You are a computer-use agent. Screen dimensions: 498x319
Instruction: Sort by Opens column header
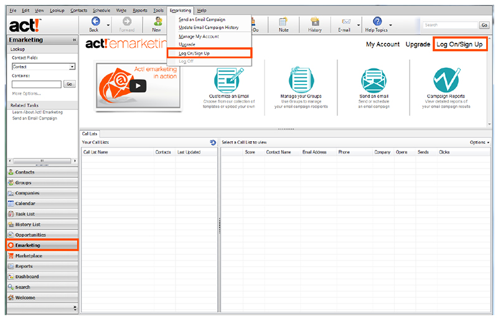405,152
